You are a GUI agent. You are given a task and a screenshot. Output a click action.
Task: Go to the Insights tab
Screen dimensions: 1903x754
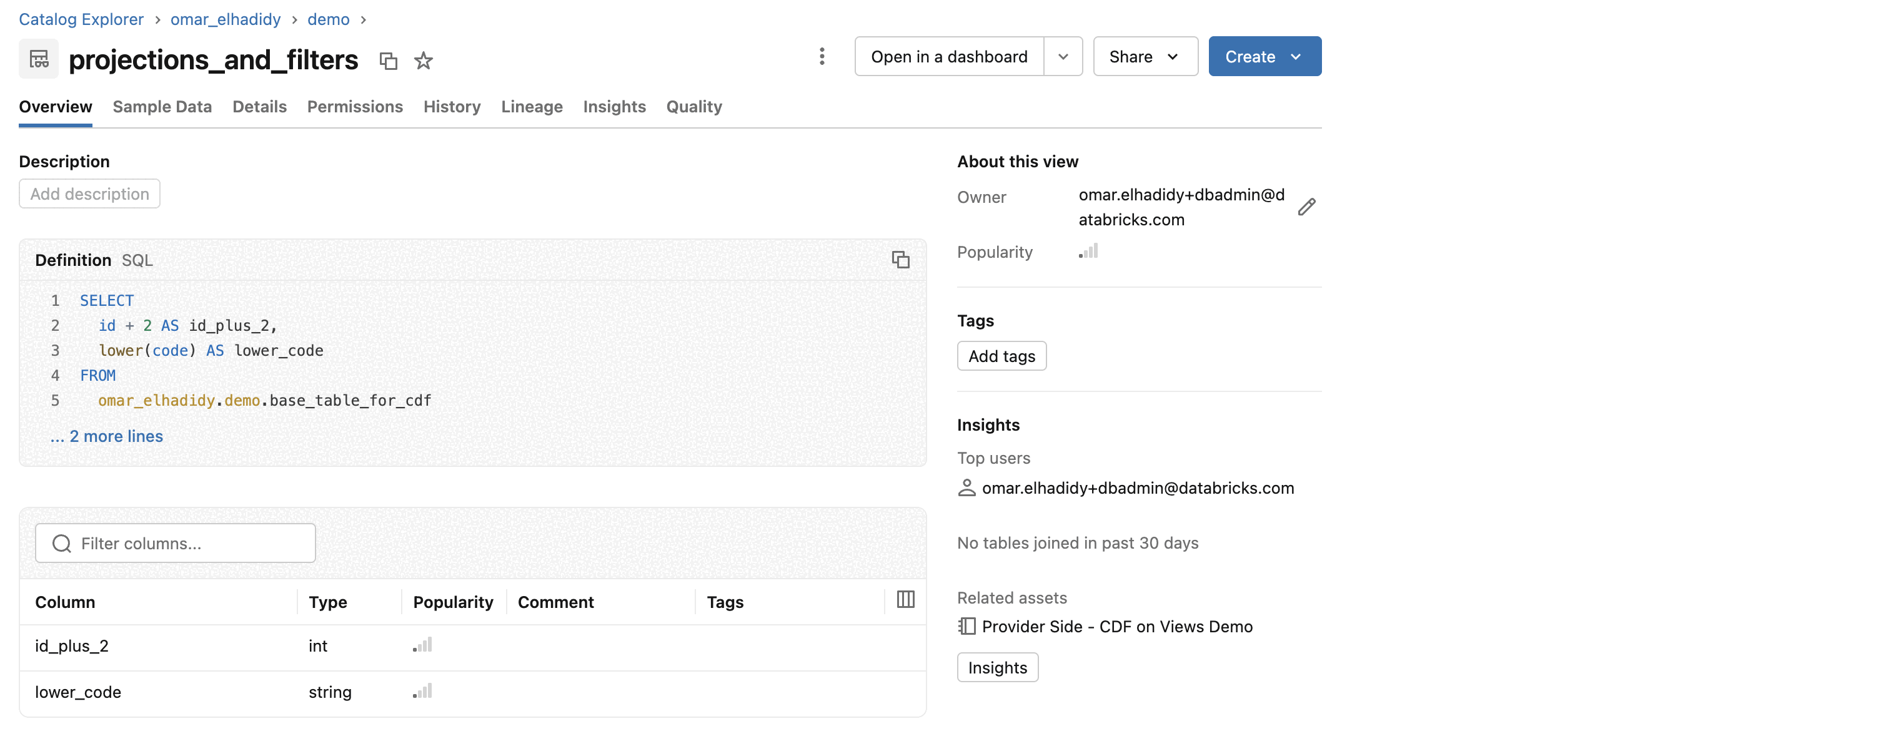614,106
